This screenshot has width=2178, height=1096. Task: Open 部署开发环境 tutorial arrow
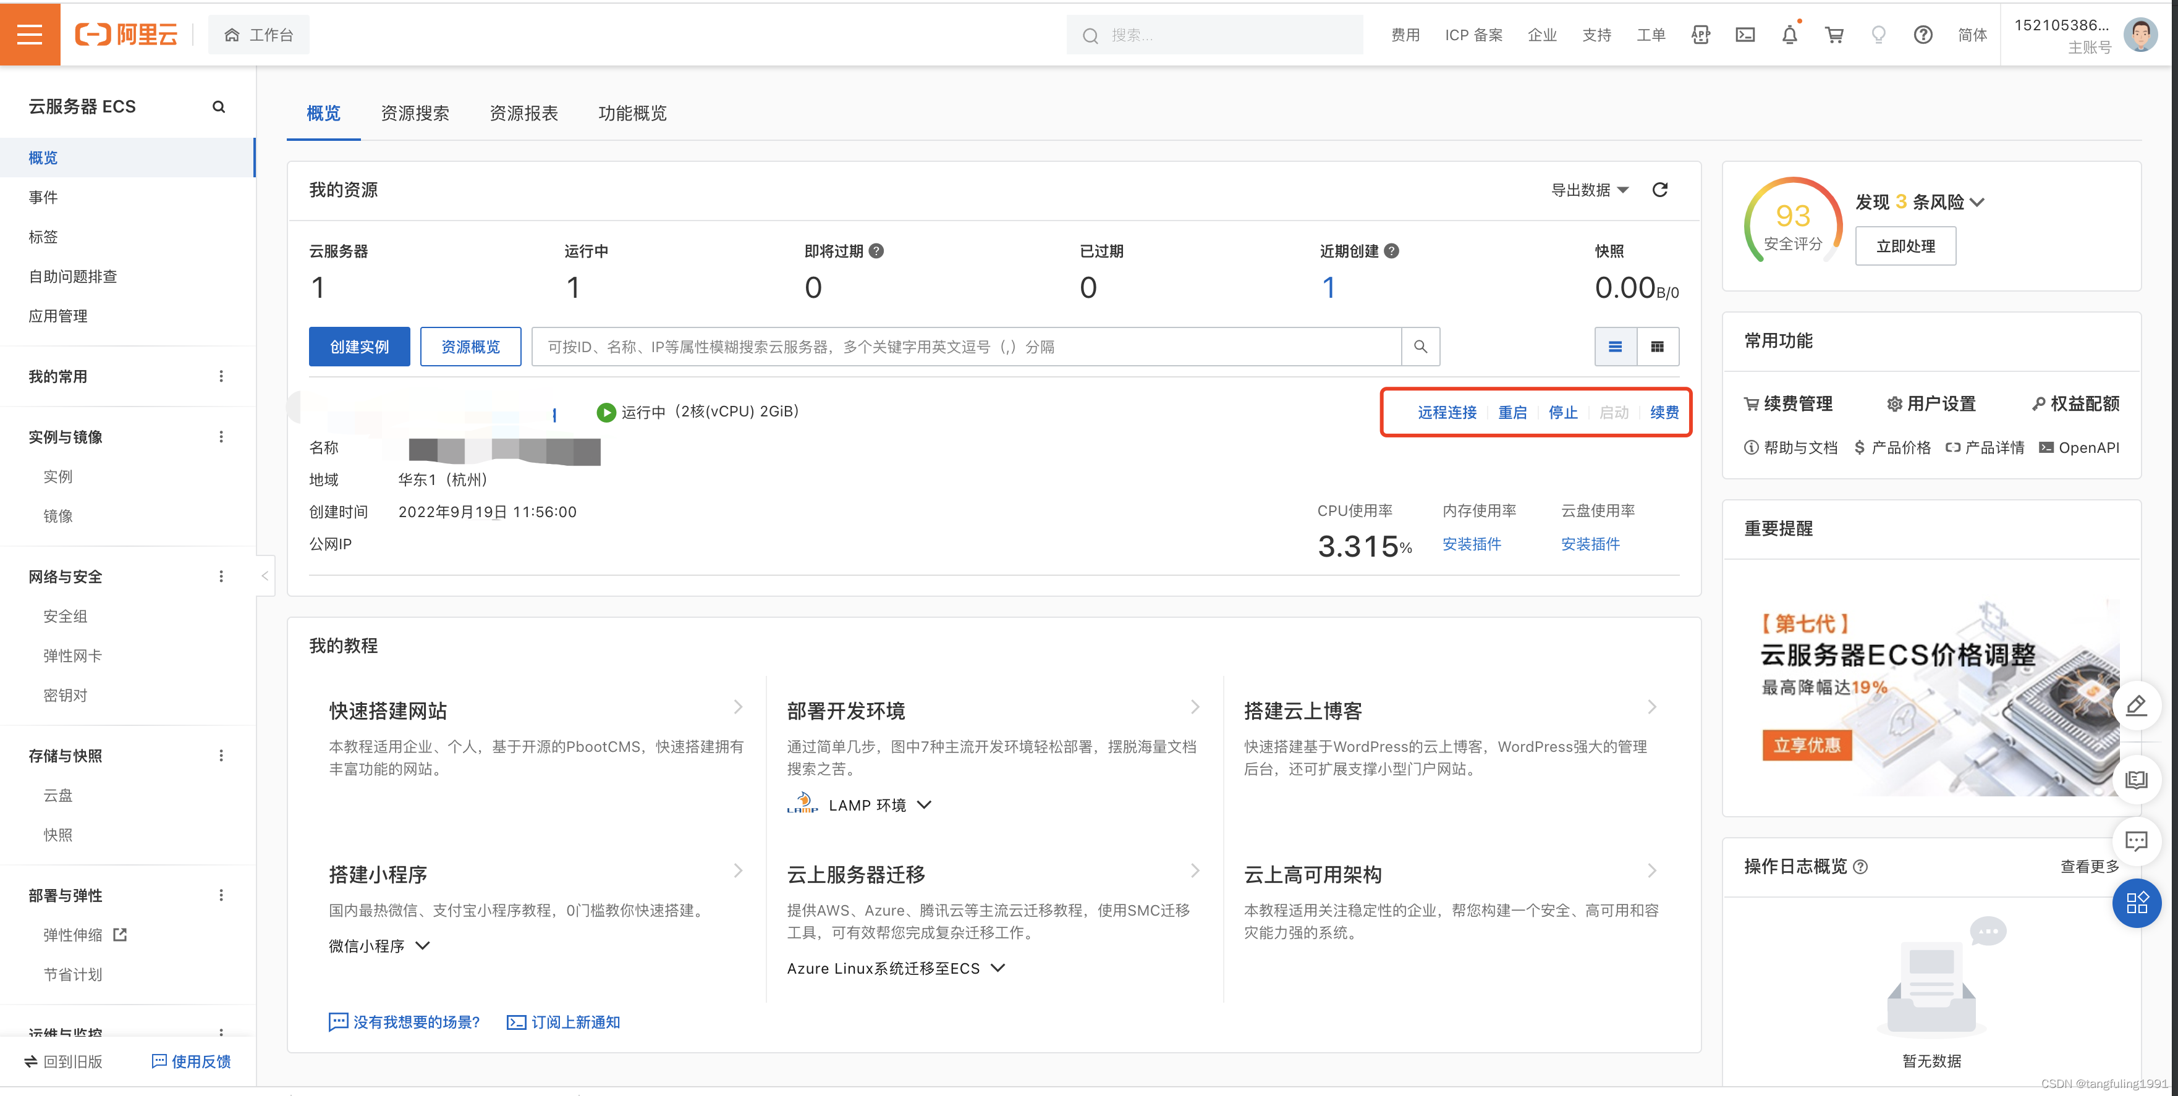click(x=1195, y=706)
